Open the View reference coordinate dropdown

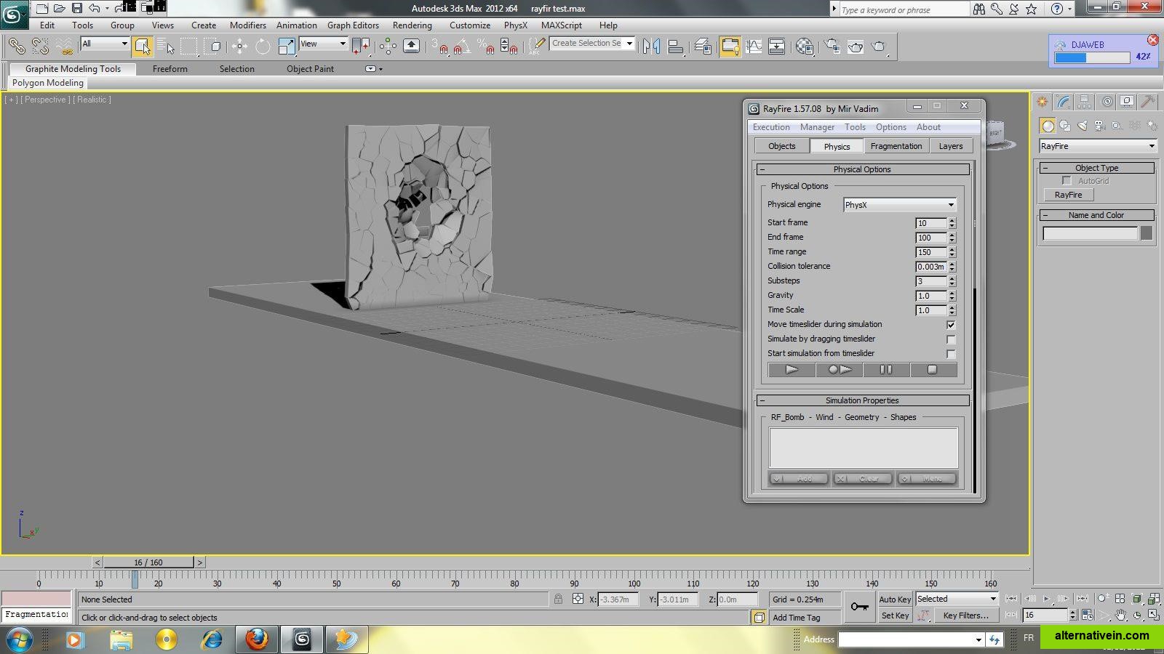(323, 44)
